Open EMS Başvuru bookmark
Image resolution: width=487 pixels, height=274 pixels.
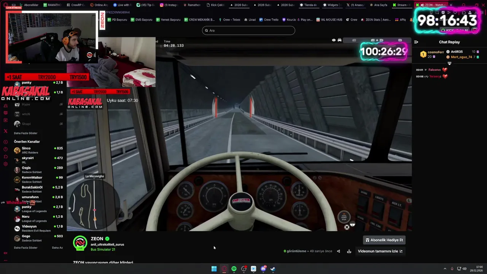click(142, 20)
